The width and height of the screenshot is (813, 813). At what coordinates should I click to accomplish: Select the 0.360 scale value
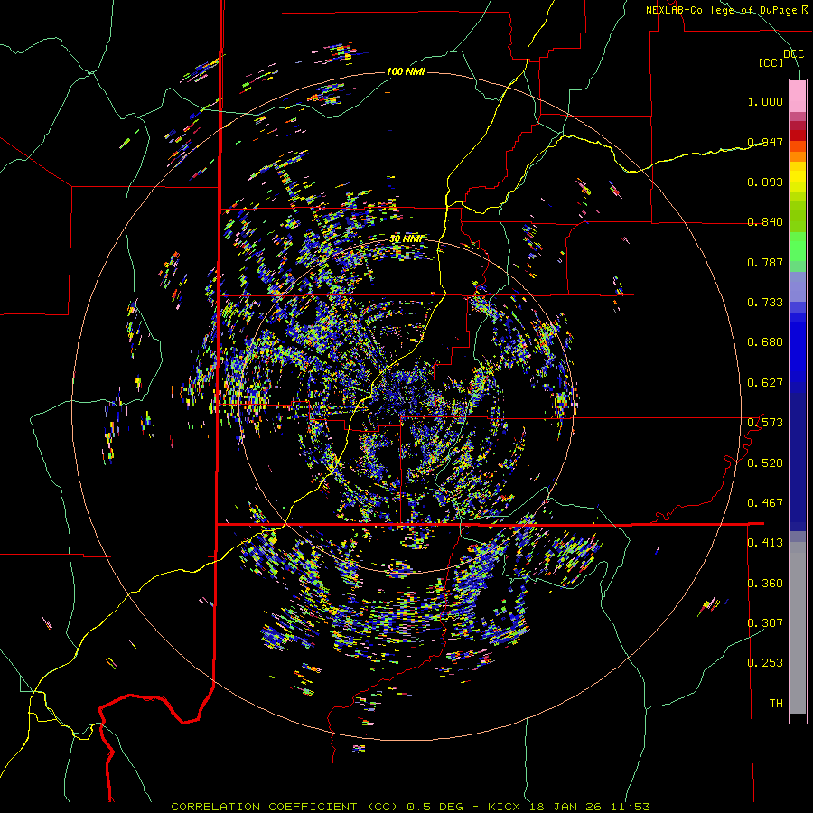click(x=765, y=583)
